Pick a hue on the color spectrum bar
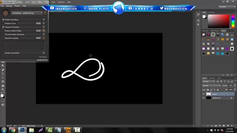 (233, 21)
